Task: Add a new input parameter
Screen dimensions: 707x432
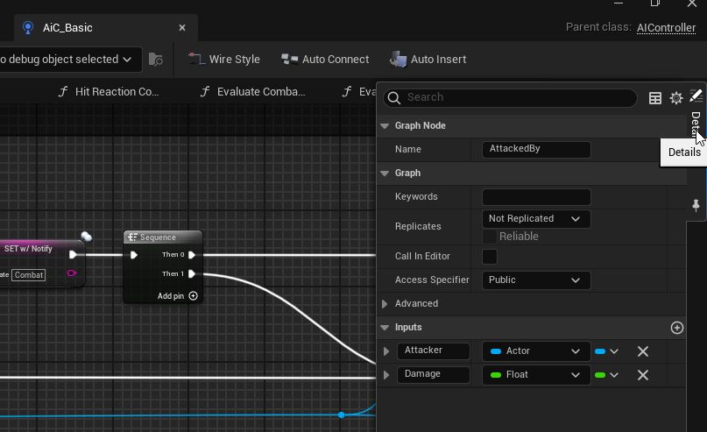Action: click(x=677, y=328)
